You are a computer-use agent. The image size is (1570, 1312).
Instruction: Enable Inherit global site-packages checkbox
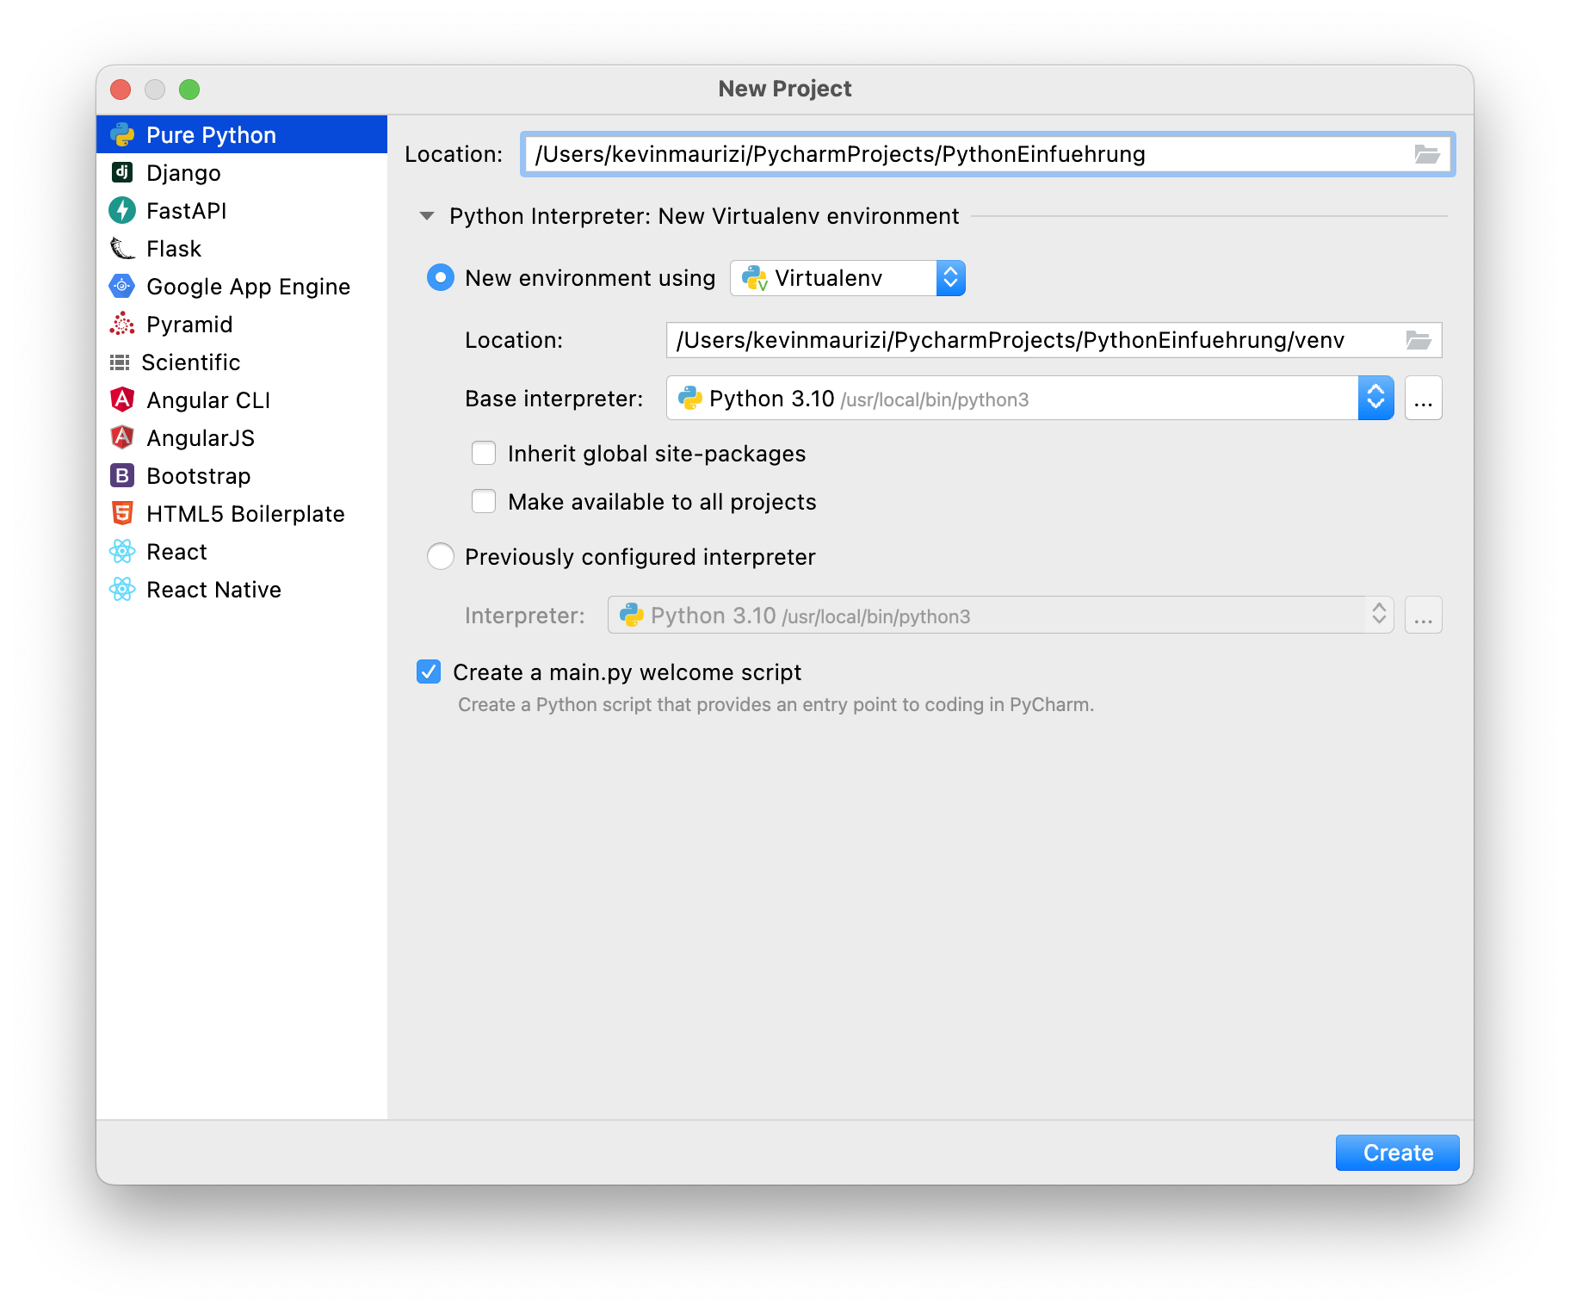(x=484, y=453)
